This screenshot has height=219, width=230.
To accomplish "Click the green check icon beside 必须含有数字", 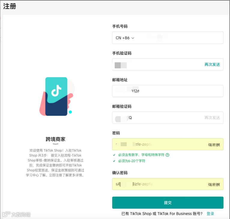I will 114,155.
